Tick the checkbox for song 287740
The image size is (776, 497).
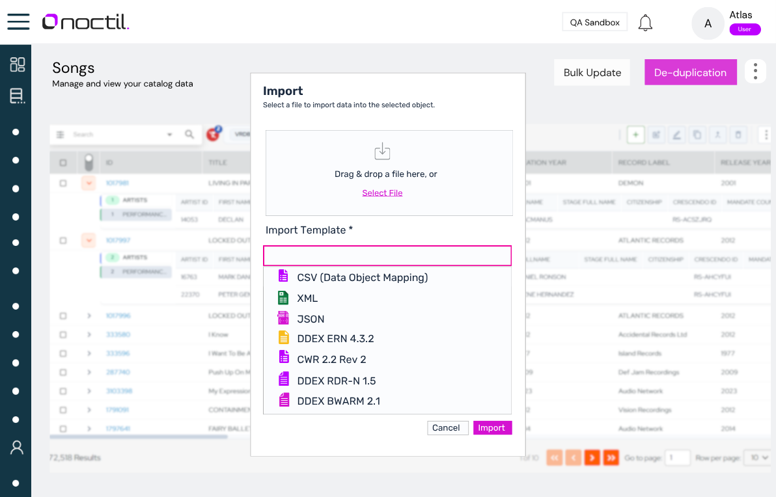point(63,372)
